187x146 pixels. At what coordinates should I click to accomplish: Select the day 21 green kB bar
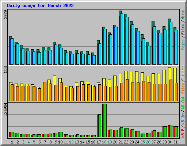tap(122, 132)
